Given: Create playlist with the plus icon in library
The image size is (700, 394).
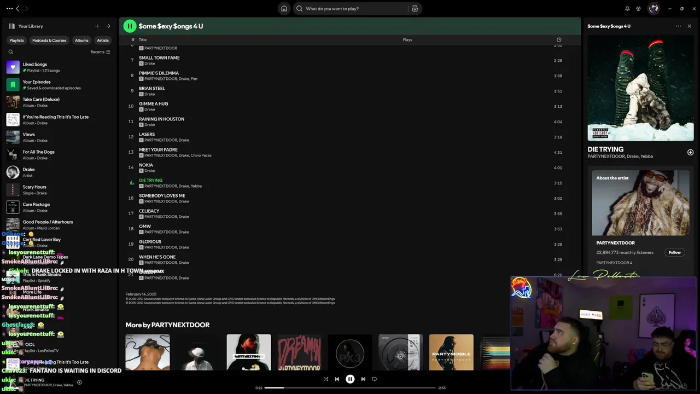Looking at the screenshot, I should point(97,26).
